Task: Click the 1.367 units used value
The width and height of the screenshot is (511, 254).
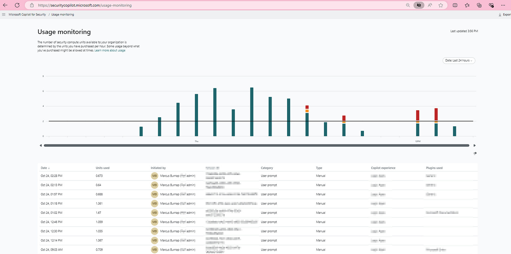Action: [x=99, y=240]
